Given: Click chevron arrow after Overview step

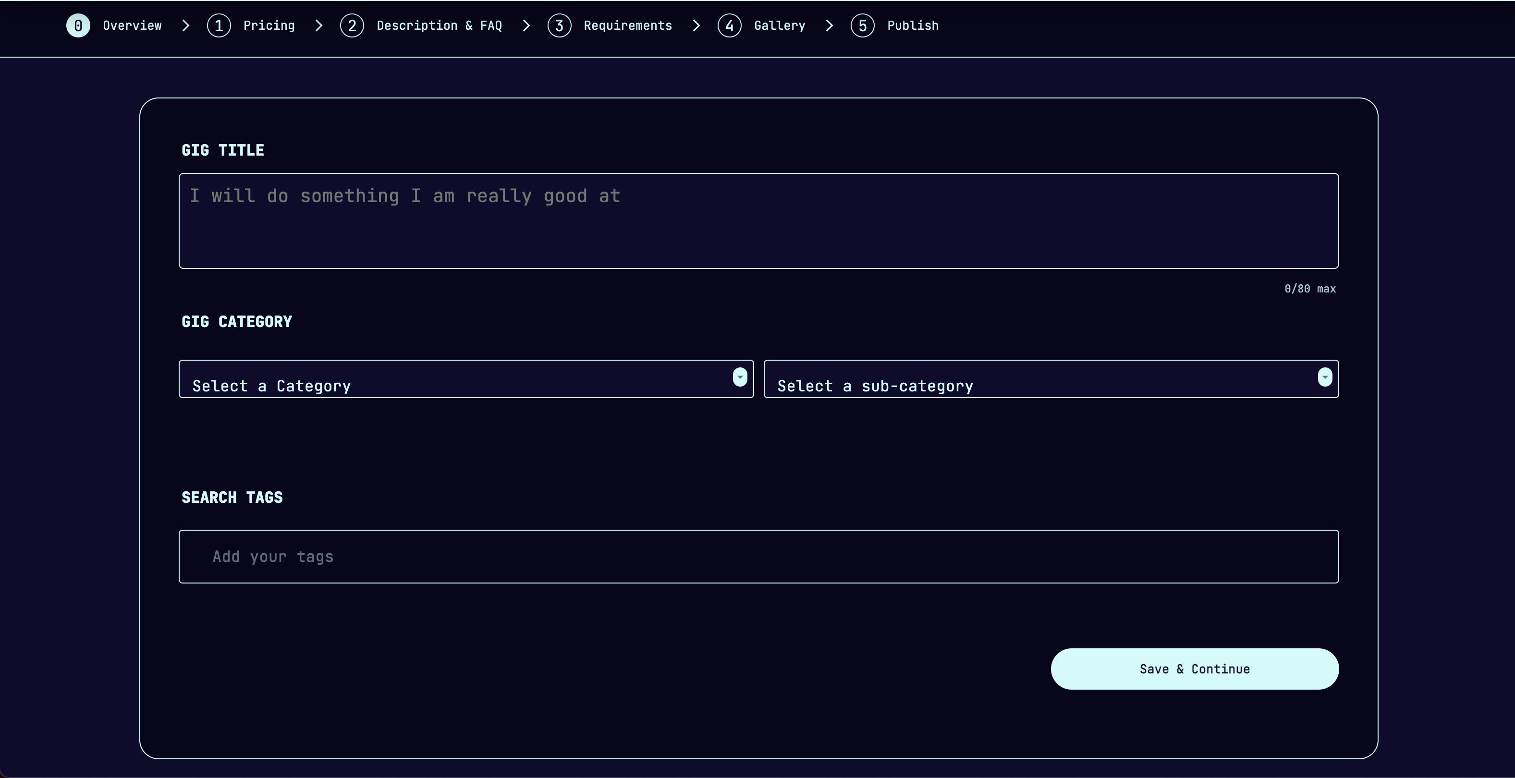Looking at the screenshot, I should [186, 26].
